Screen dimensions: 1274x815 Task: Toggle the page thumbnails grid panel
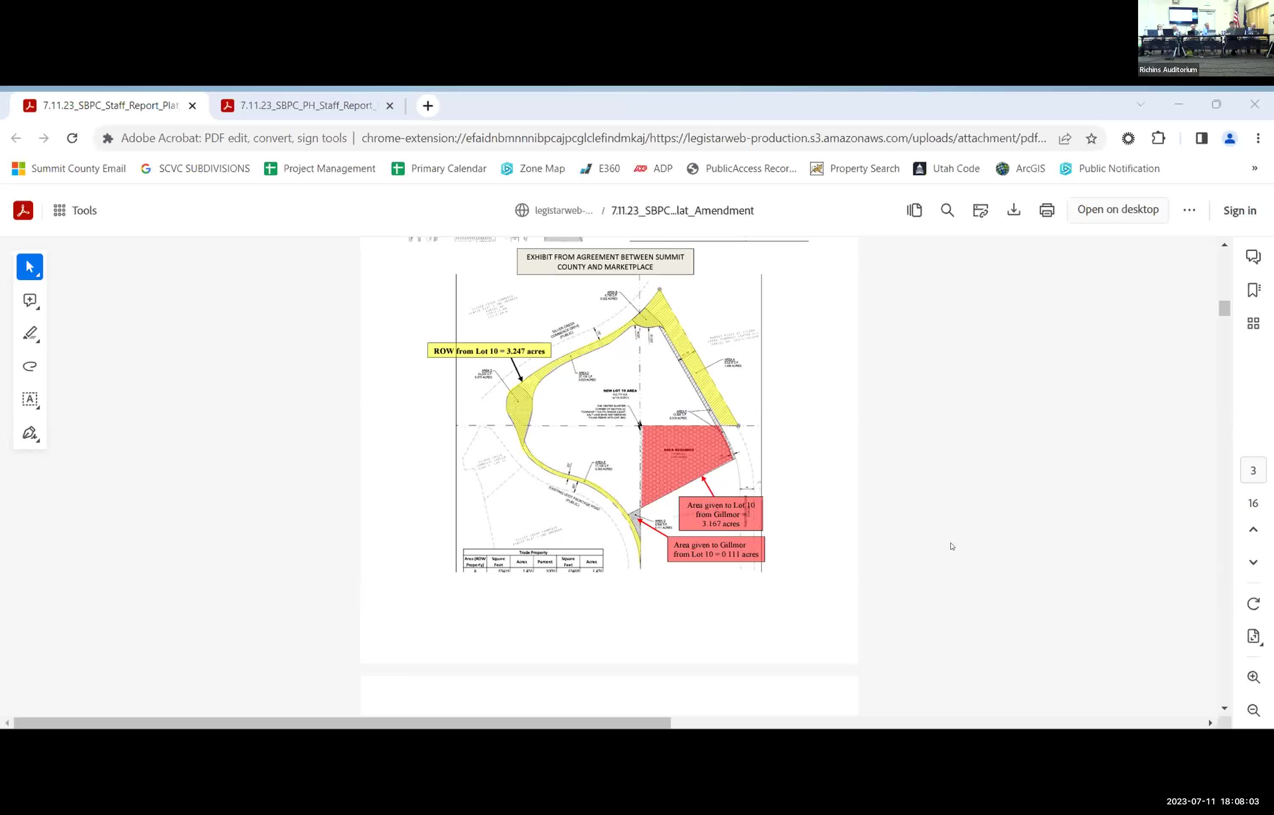(x=1253, y=323)
